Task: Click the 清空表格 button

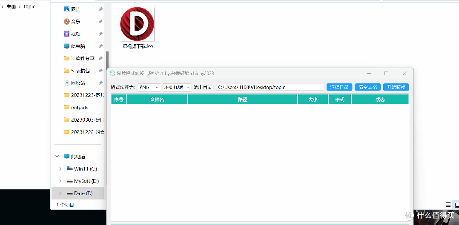Action: pyautogui.click(x=368, y=87)
